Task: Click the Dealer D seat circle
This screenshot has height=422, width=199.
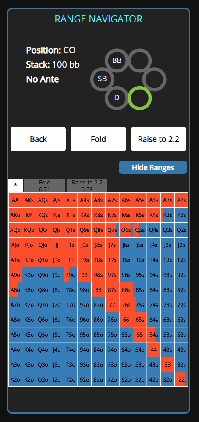Action: [117, 97]
